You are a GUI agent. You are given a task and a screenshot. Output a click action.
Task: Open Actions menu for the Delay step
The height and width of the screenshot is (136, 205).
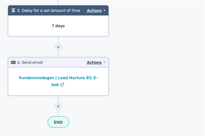click(94, 10)
